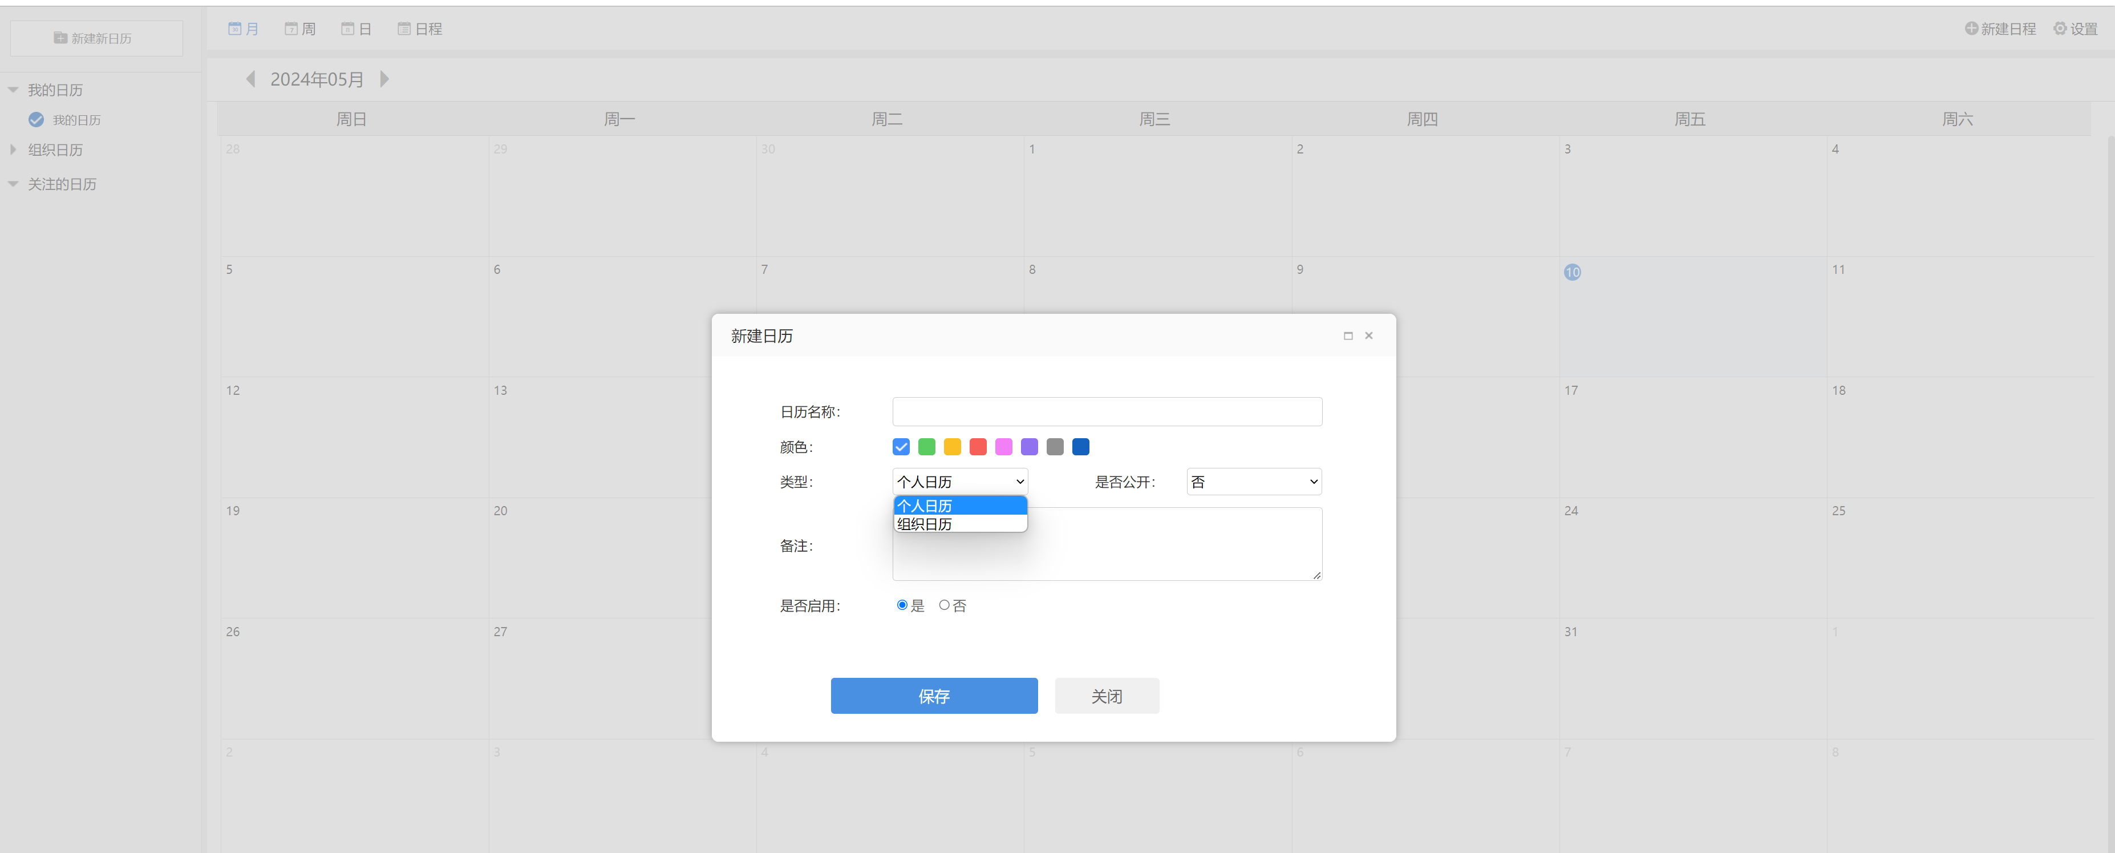Viewport: 2115px width, 853px height.
Task: Open the schedule list view
Action: pos(420,29)
